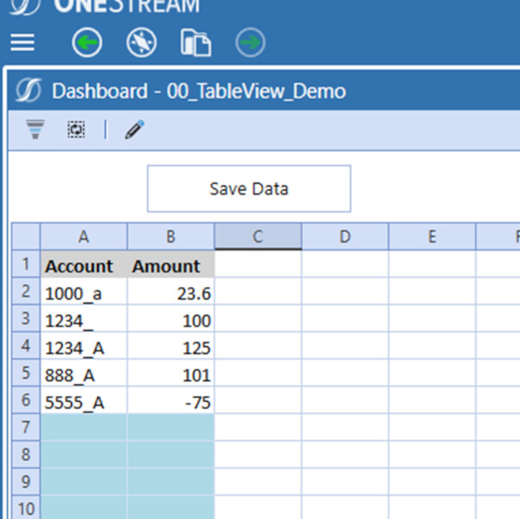Select the Amount cell with value 23.6
Viewport: 520px width, 519px height.
pyautogui.click(x=171, y=293)
